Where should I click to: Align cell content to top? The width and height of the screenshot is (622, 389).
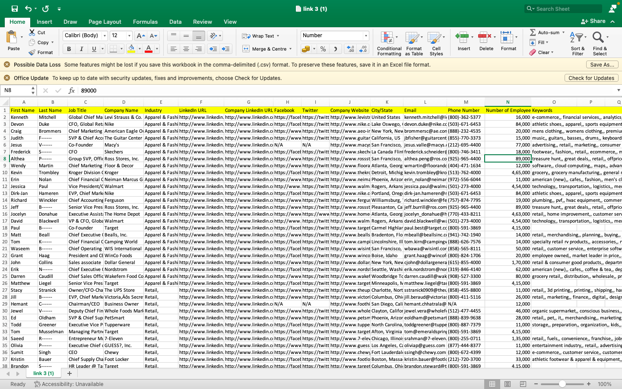pos(174,36)
